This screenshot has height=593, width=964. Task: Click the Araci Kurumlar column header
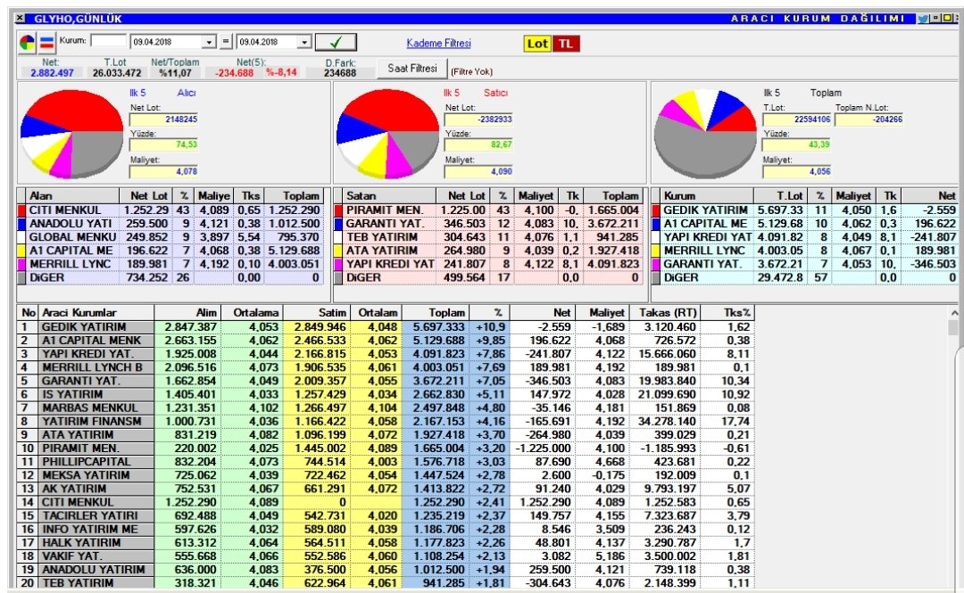(x=96, y=313)
